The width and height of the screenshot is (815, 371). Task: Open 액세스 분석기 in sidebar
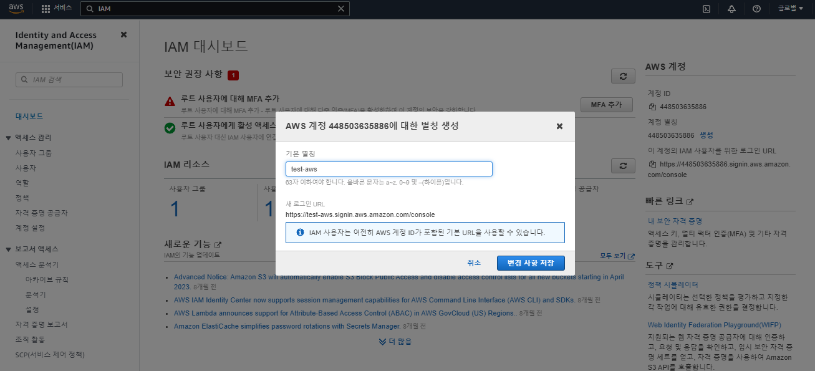(x=37, y=264)
